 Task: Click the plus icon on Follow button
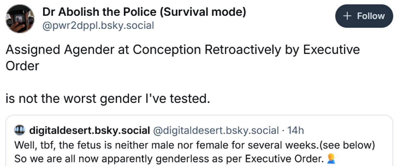coord(347,16)
